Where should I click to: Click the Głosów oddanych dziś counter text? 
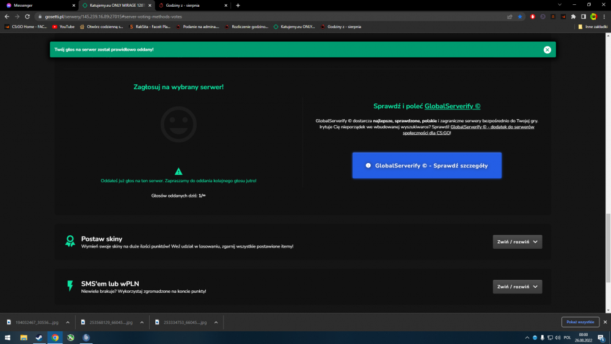pos(178,196)
